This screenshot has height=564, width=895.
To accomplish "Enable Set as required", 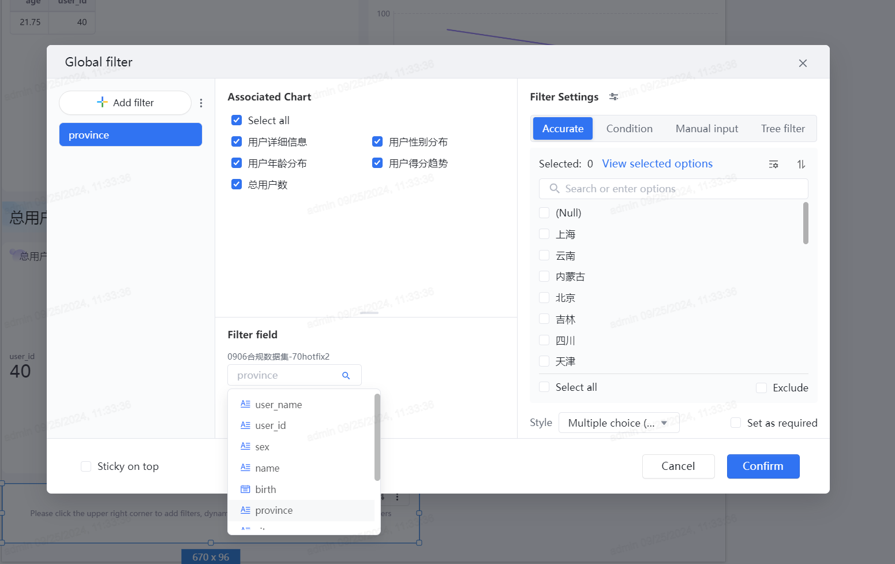I will tap(736, 423).
